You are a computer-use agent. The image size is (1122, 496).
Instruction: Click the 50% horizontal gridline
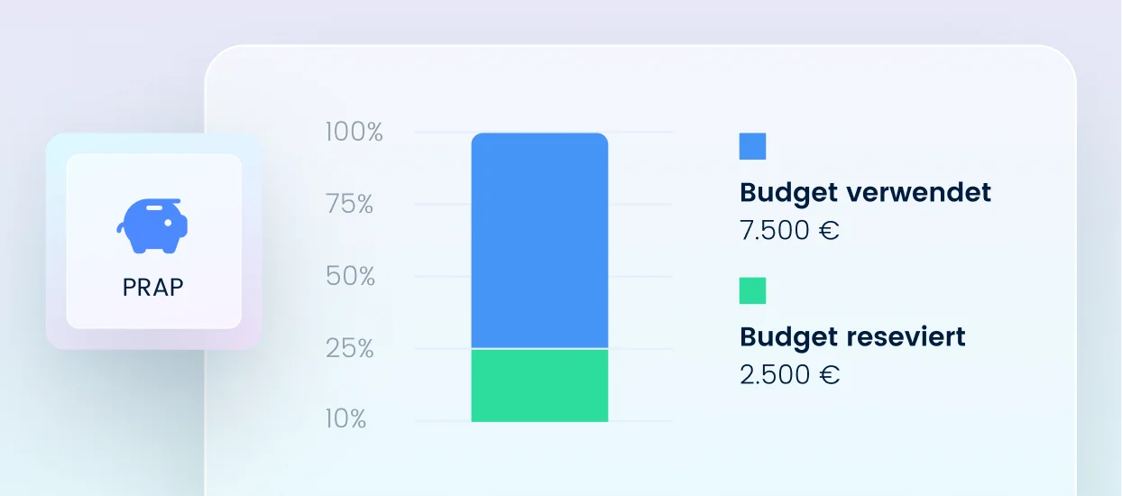point(640,277)
